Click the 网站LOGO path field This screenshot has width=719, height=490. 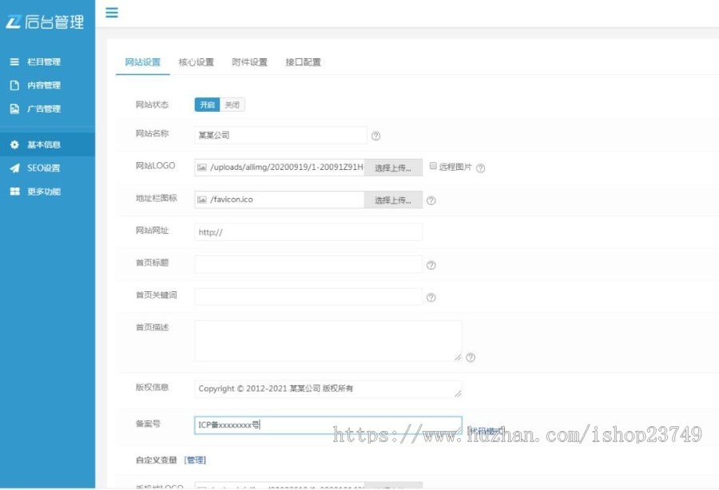280,168
